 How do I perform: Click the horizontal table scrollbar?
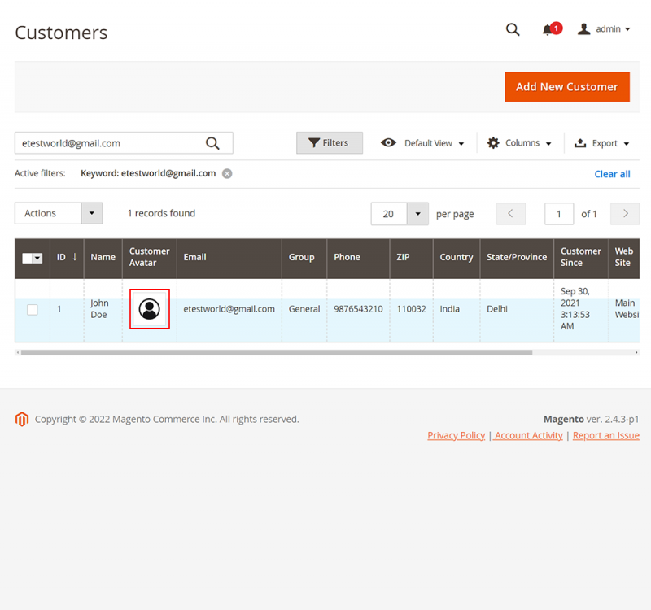[x=277, y=352]
